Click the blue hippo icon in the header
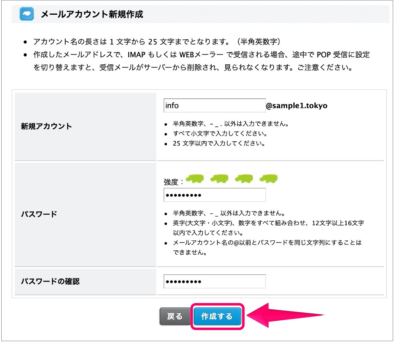The width and height of the screenshot is (396, 344). pyautogui.click(x=27, y=14)
